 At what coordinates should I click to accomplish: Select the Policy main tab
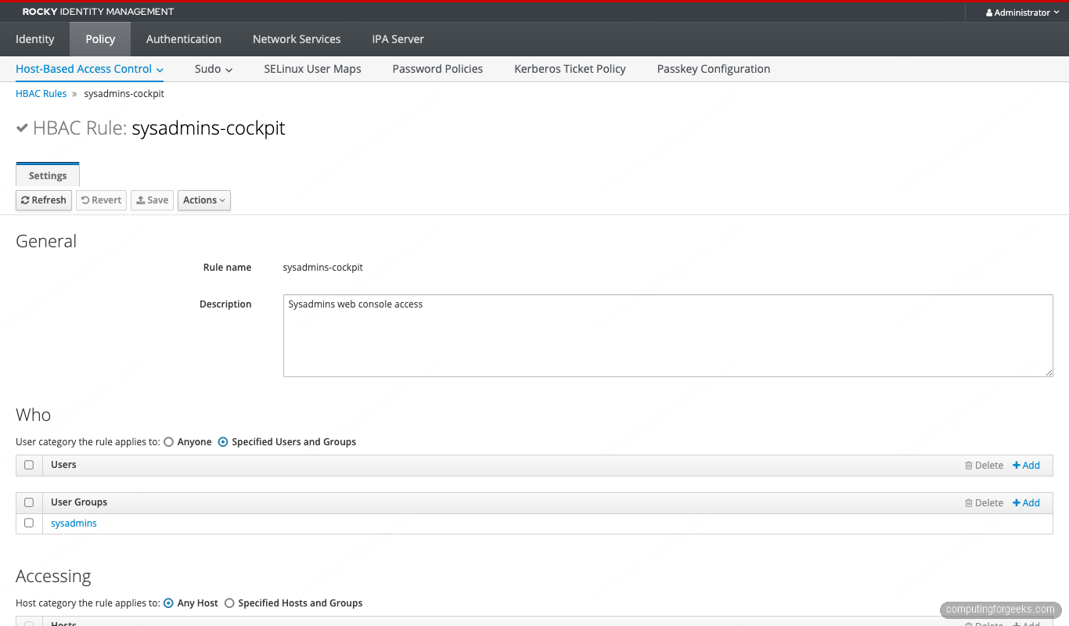pos(100,39)
